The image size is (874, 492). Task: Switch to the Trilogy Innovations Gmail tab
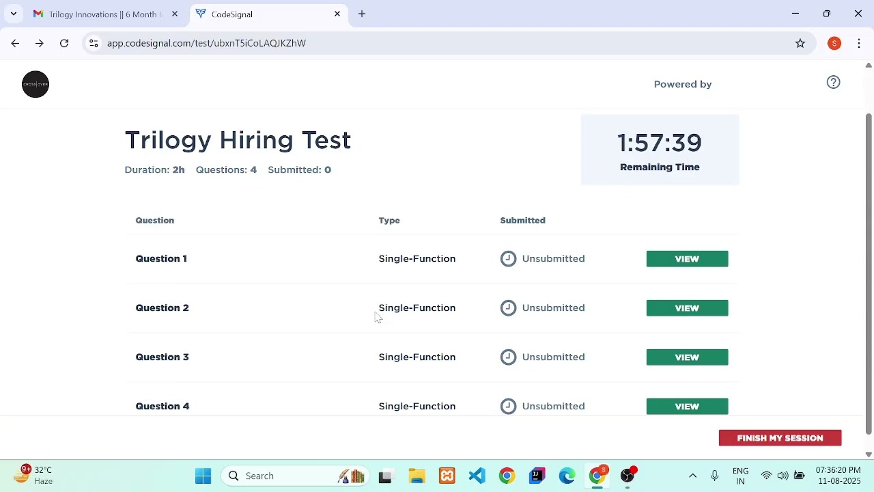pos(105,14)
